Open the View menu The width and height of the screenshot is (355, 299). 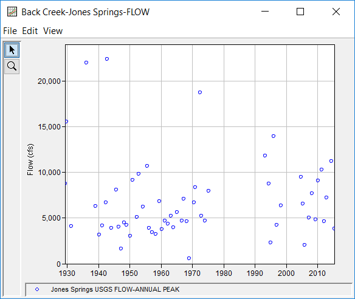tap(53, 31)
